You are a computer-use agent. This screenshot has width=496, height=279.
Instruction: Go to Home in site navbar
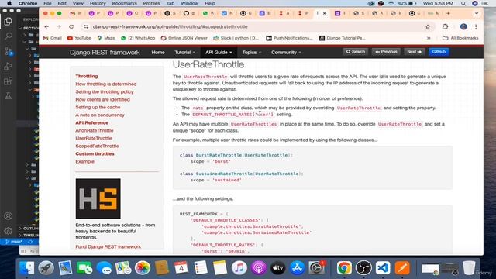(158, 53)
